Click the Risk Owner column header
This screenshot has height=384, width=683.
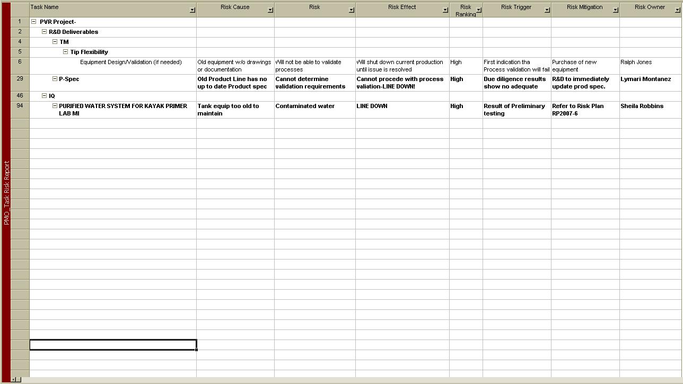[649, 7]
